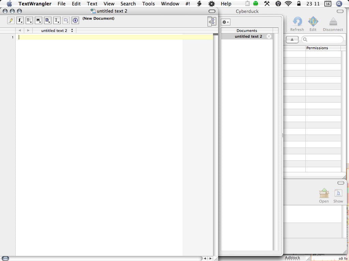This screenshot has height=261, width=349.
Task: Click the round dark menu bar icon
Action: [x=278, y=3]
